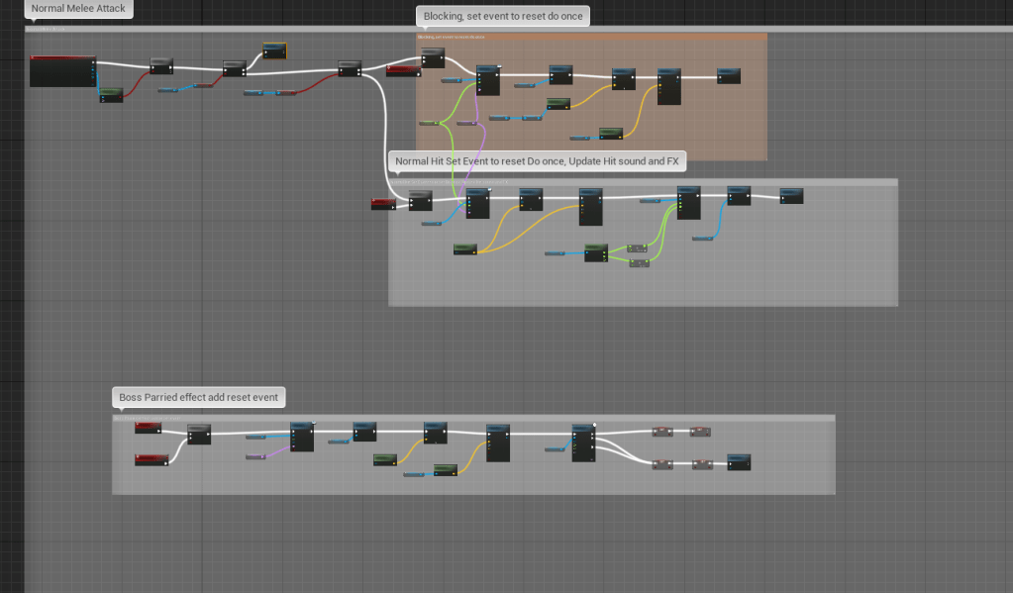The height and width of the screenshot is (593, 1013).
Task: Select the green node below the large red event node
Action: point(111,95)
